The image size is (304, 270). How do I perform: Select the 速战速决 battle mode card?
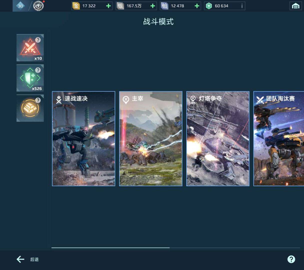[x=84, y=138]
